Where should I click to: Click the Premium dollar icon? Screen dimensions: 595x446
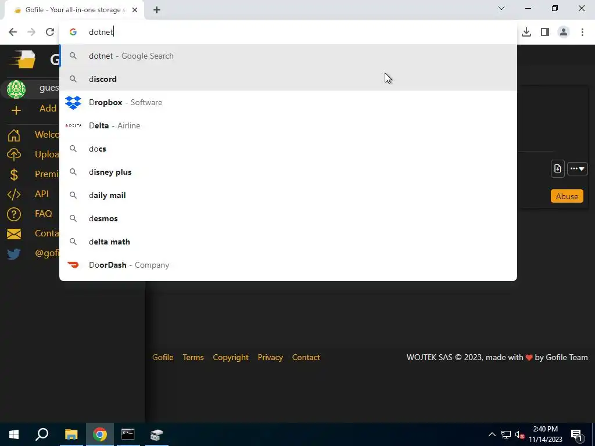click(x=14, y=174)
